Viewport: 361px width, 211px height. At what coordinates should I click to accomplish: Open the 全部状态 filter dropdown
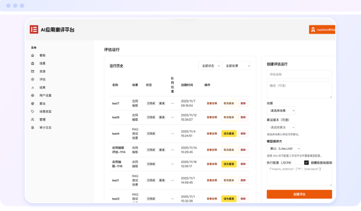[x=209, y=66]
